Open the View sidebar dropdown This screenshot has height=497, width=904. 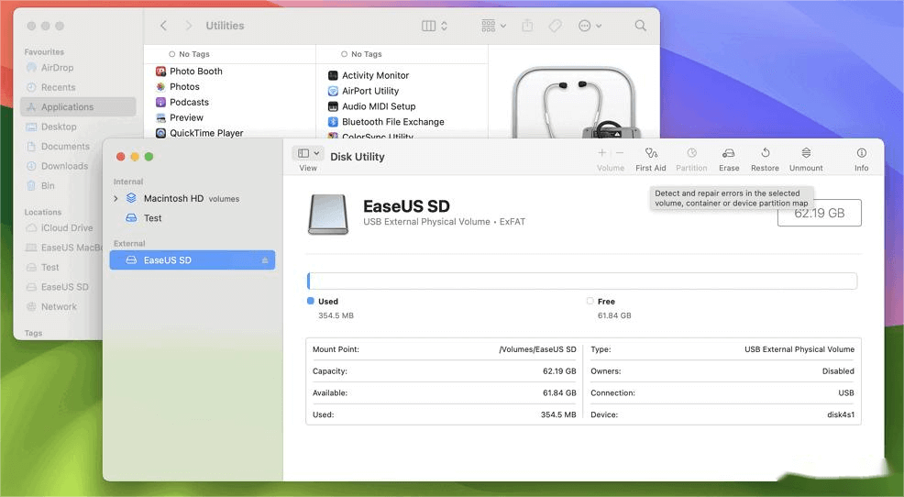click(308, 153)
